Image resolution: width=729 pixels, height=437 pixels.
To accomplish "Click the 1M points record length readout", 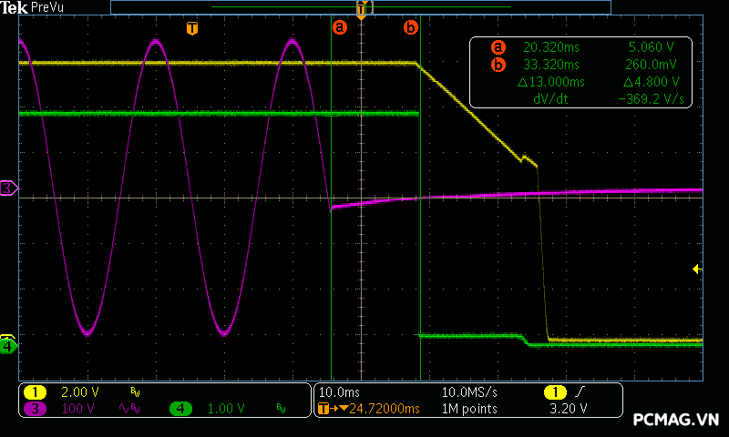I will click(469, 409).
